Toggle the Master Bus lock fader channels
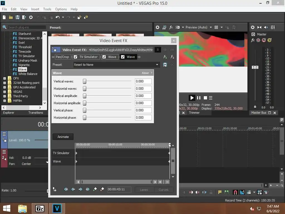 point(255,106)
